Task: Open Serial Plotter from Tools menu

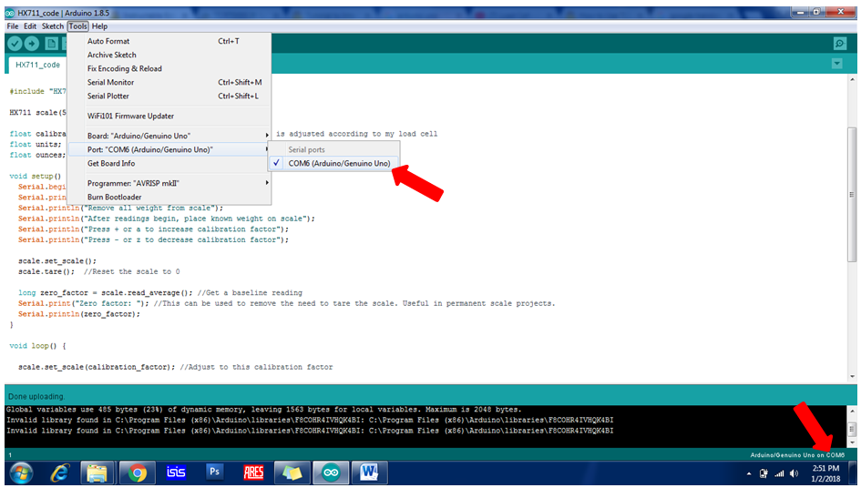Action: click(169, 97)
